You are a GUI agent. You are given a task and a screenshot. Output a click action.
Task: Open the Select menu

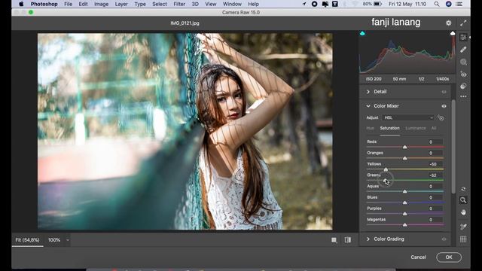pyautogui.click(x=160, y=4)
